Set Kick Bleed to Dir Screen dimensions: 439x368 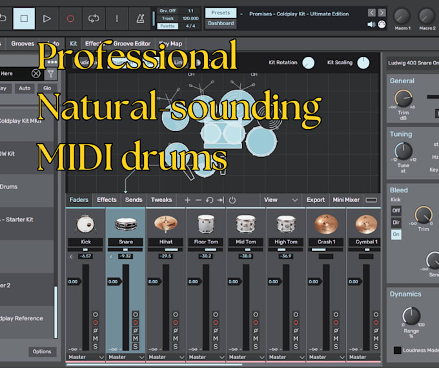396,222
